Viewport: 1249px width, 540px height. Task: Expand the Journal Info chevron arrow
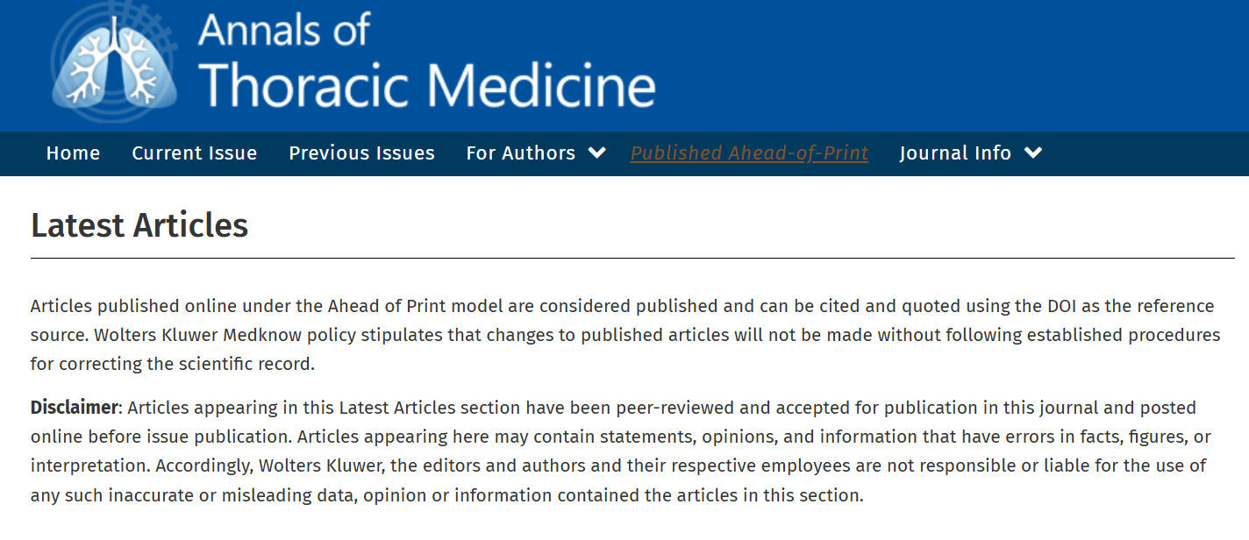(1033, 153)
